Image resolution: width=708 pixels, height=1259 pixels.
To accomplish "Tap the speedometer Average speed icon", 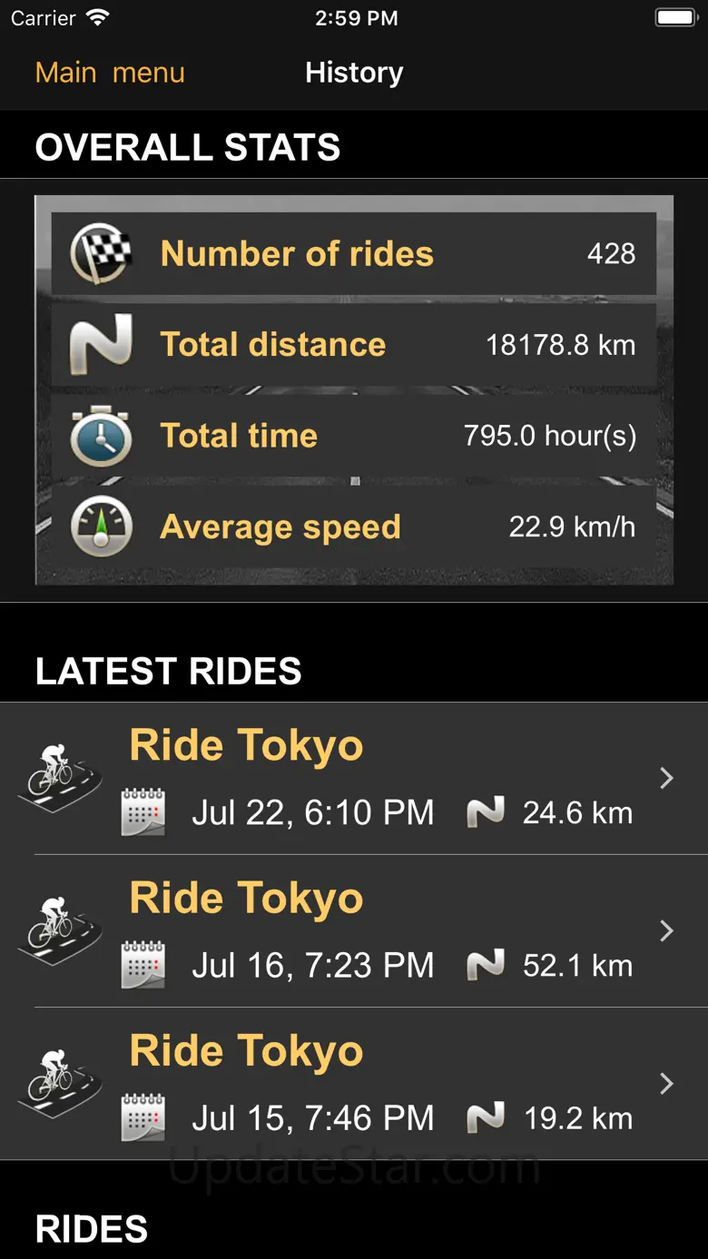I will (102, 526).
